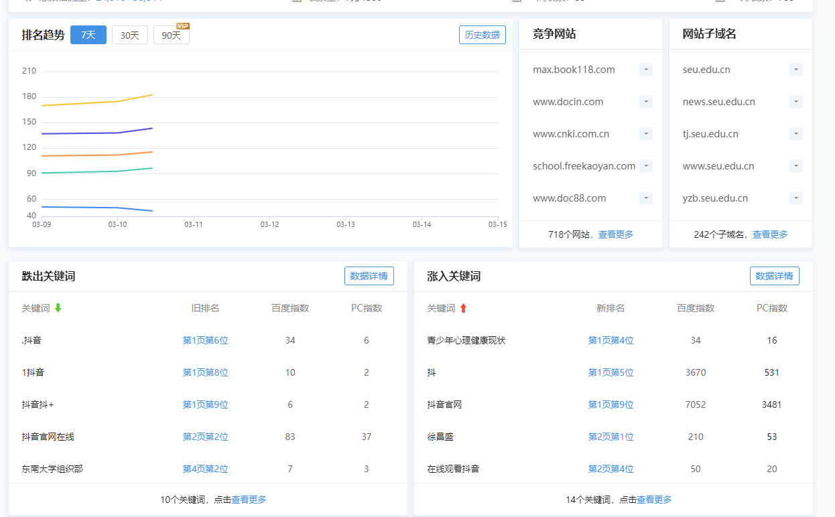This screenshot has height=517, width=835.
Task: Select subdomain news.seu.edu.cn
Action: click(x=719, y=102)
